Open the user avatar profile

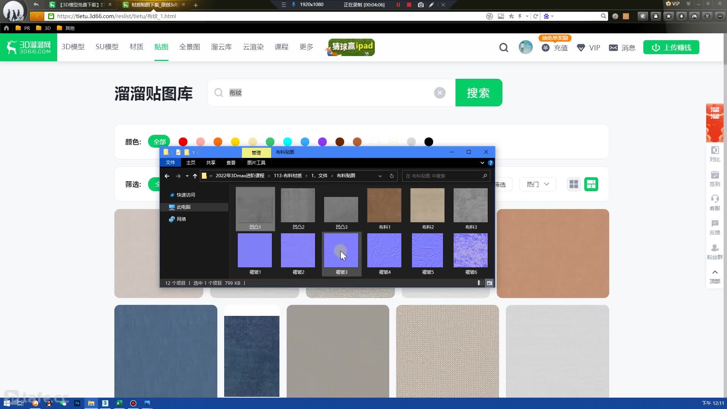tap(526, 47)
